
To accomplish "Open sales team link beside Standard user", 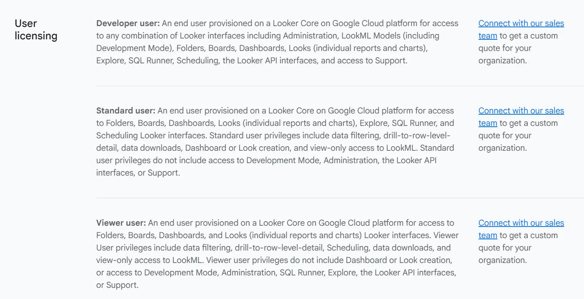I will coord(521,111).
